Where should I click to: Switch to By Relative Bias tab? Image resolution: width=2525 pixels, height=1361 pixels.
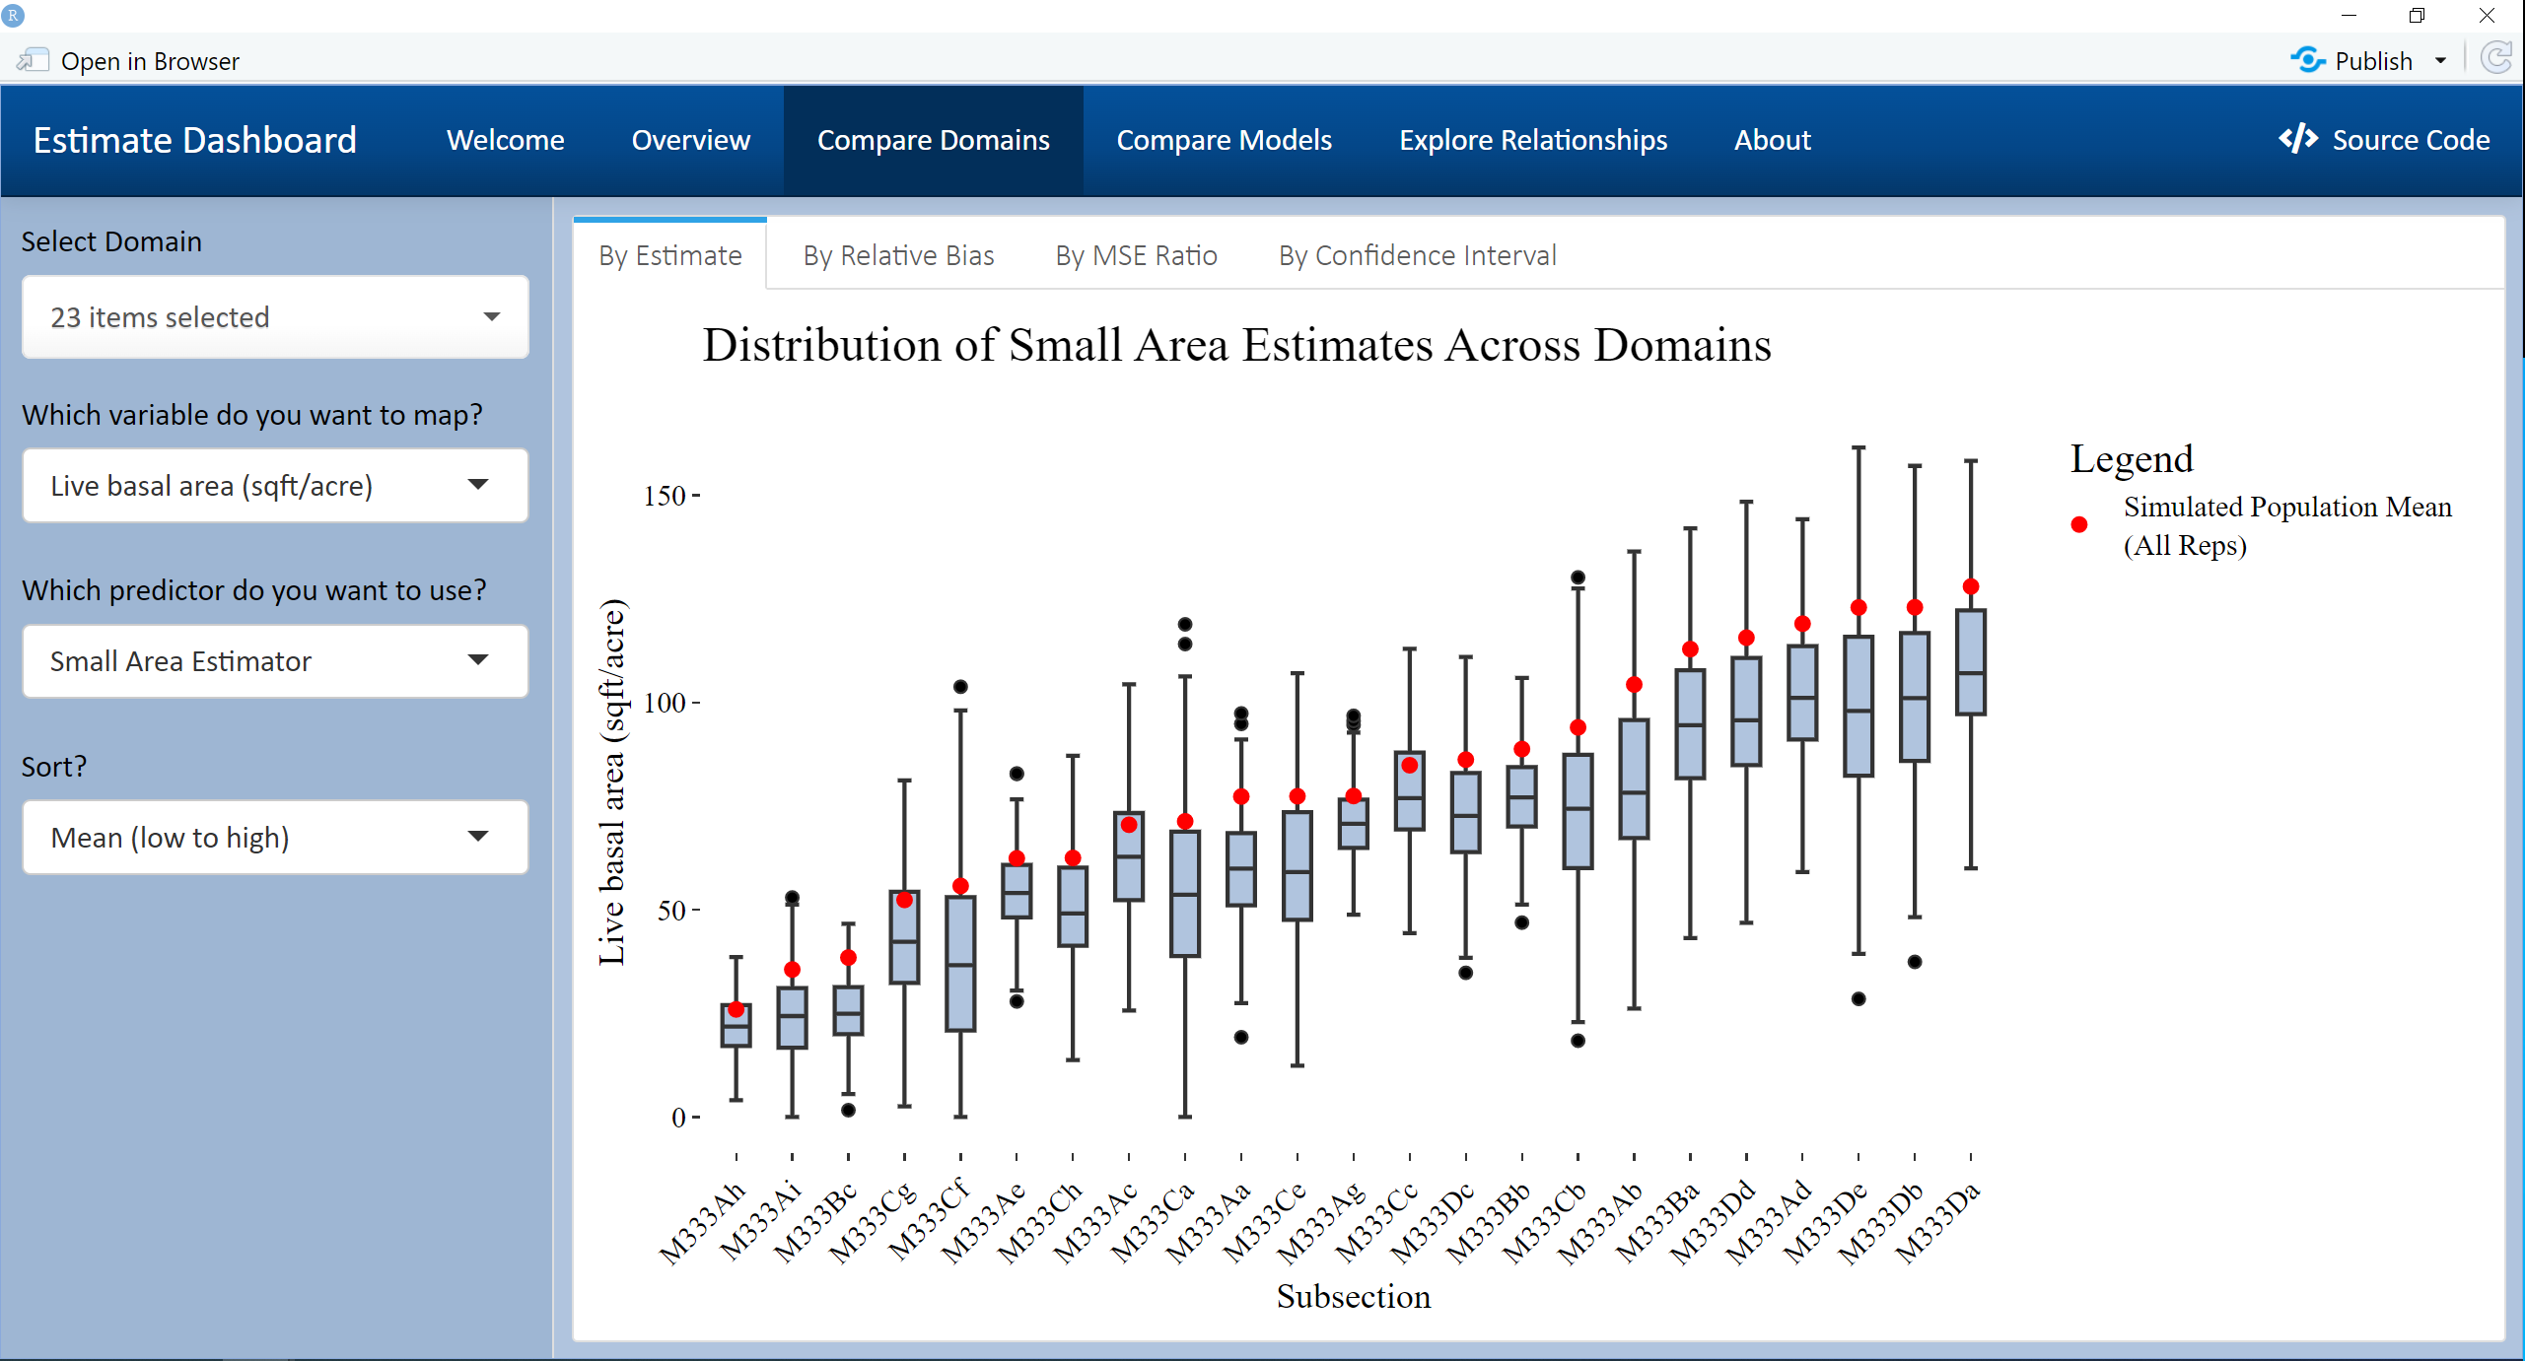(x=898, y=255)
